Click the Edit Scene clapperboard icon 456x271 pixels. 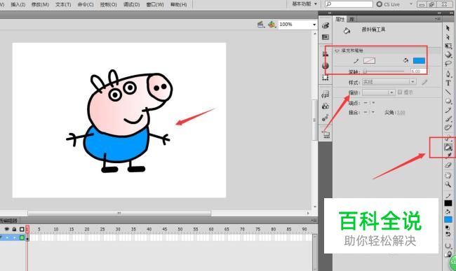click(x=260, y=25)
